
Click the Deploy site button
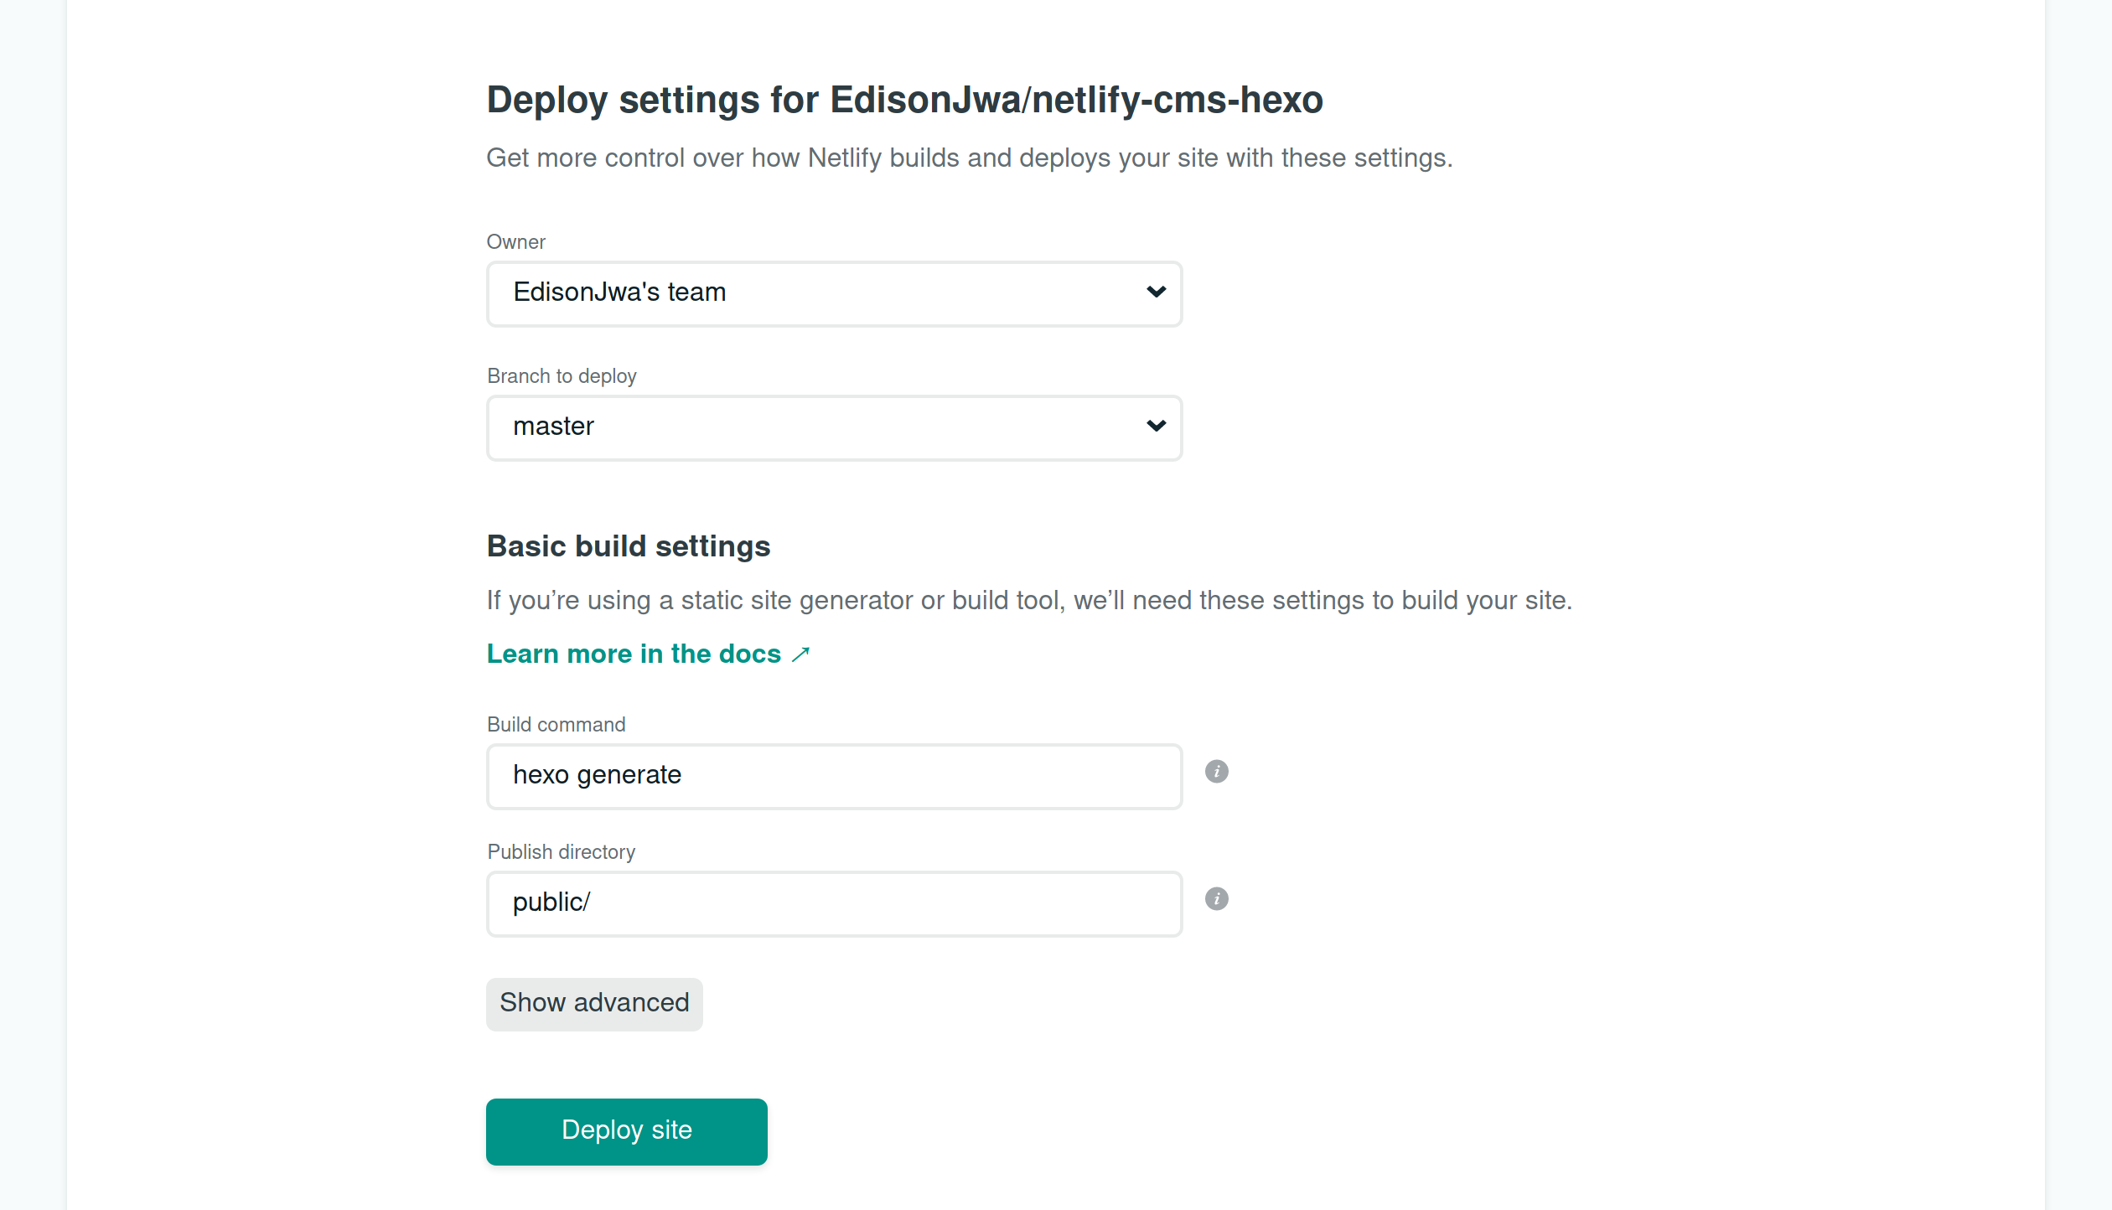(x=626, y=1131)
